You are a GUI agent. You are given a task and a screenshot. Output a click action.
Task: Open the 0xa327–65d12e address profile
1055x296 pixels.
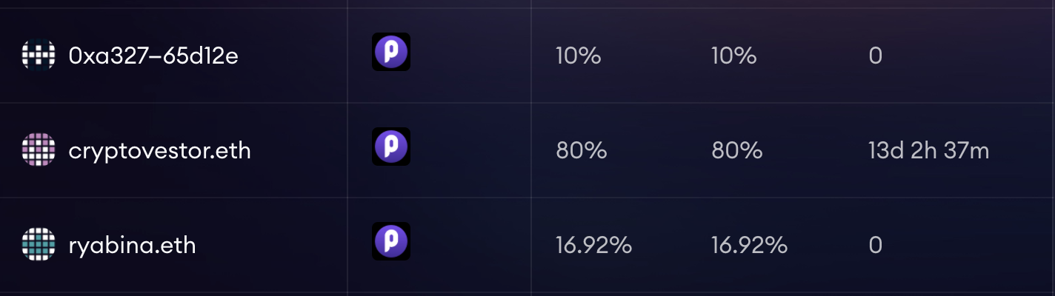point(153,56)
